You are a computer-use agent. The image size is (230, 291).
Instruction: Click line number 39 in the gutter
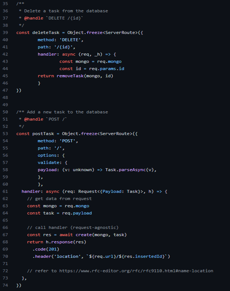(5, 33)
